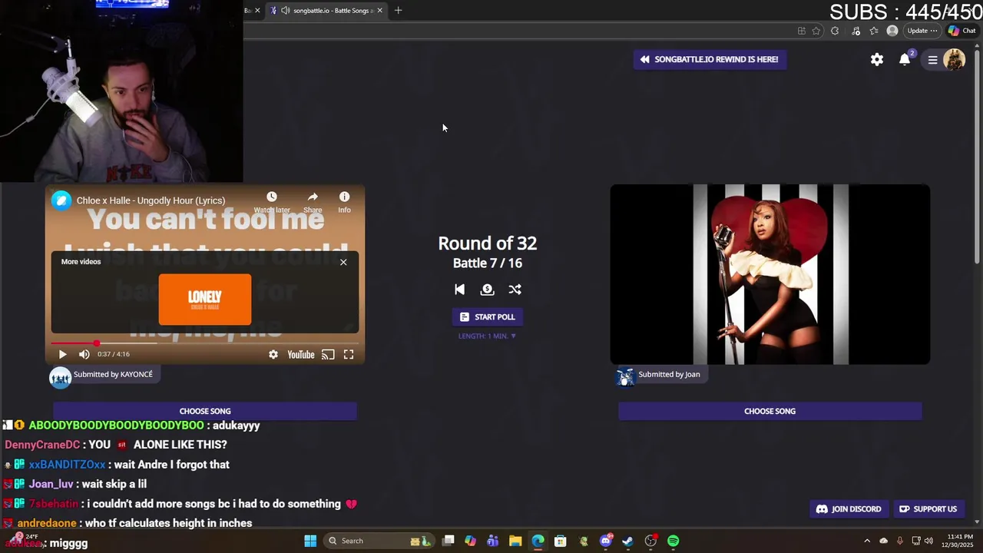Image resolution: width=983 pixels, height=553 pixels.
Task: Click Start Poll button
Action: pyautogui.click(x=487, y=316)
